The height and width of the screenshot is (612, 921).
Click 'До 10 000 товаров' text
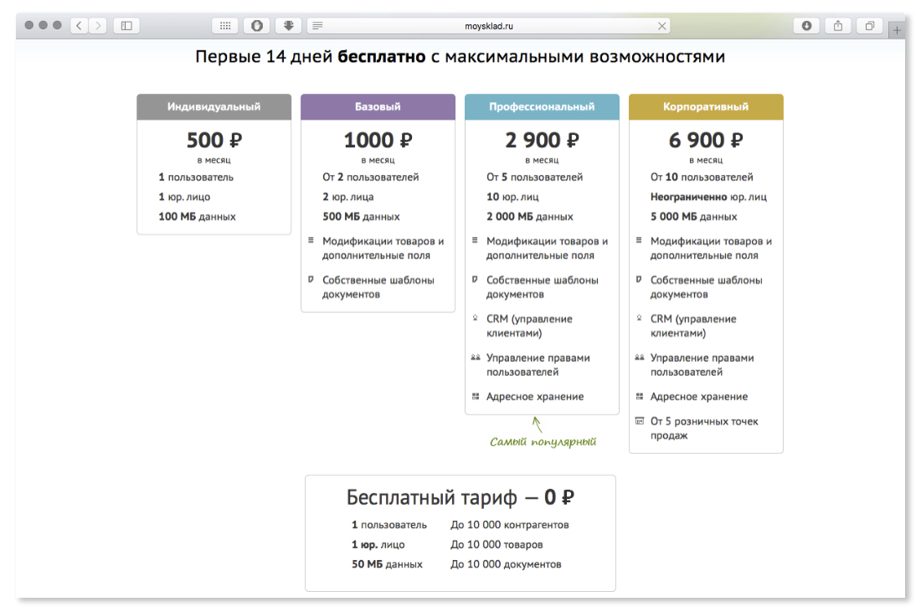tap(497, 545)
